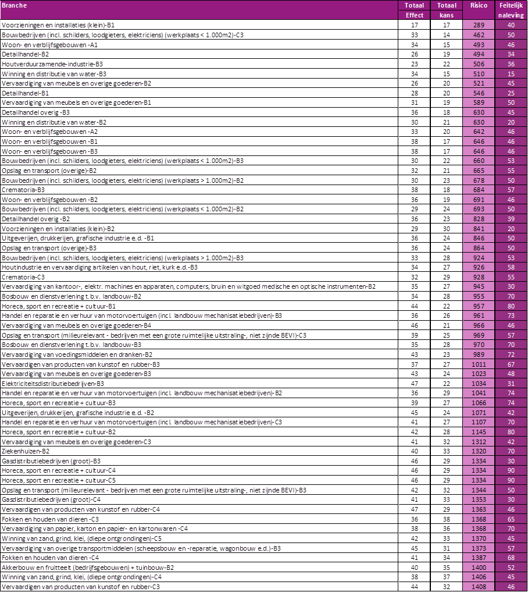Select row Vervaardiging van voedingsmiddelen en dranken-B2
Image resolution: width=528 pixels, height=592 pixels.
pos(263,354)
